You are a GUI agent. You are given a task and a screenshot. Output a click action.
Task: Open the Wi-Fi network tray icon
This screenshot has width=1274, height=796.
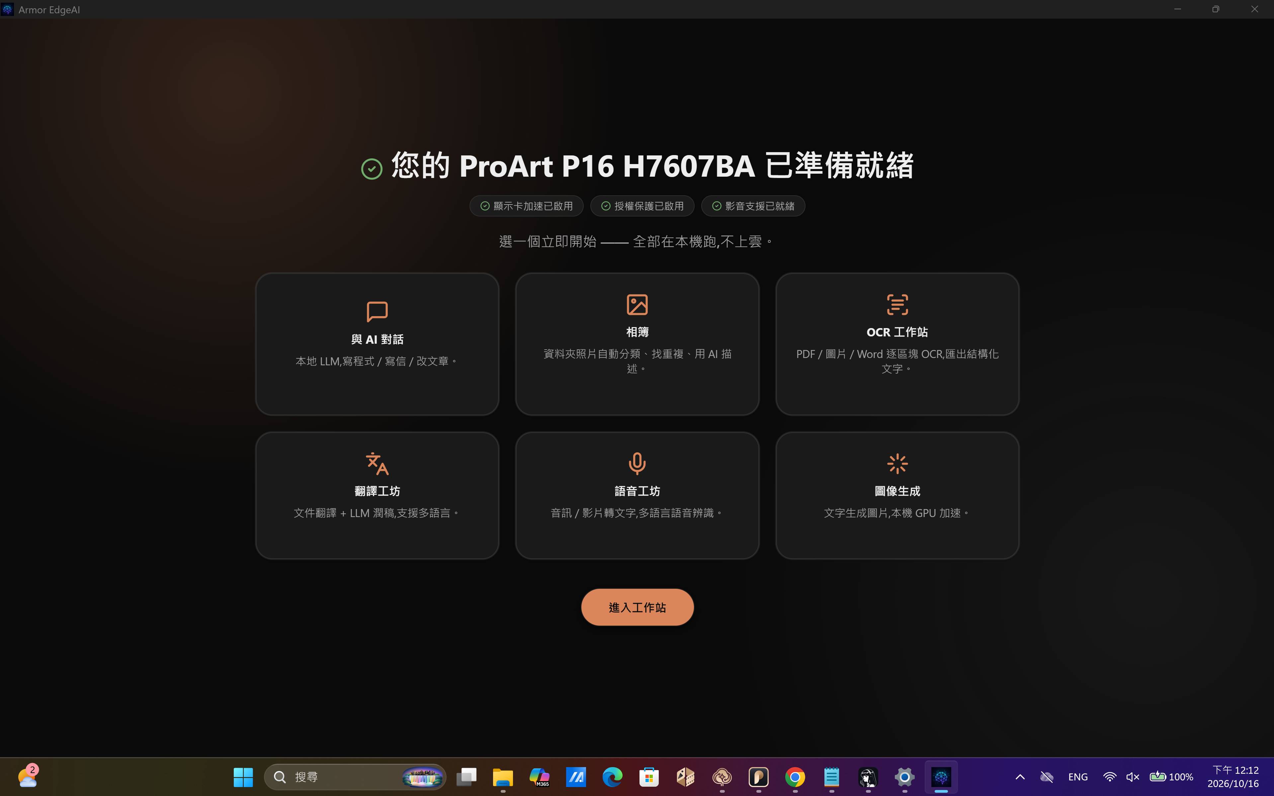click(1110, 776)
